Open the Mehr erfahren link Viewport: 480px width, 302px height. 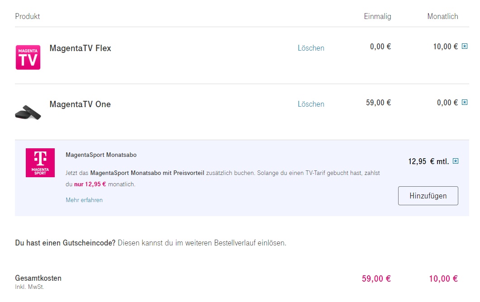[x=84, y=200]
